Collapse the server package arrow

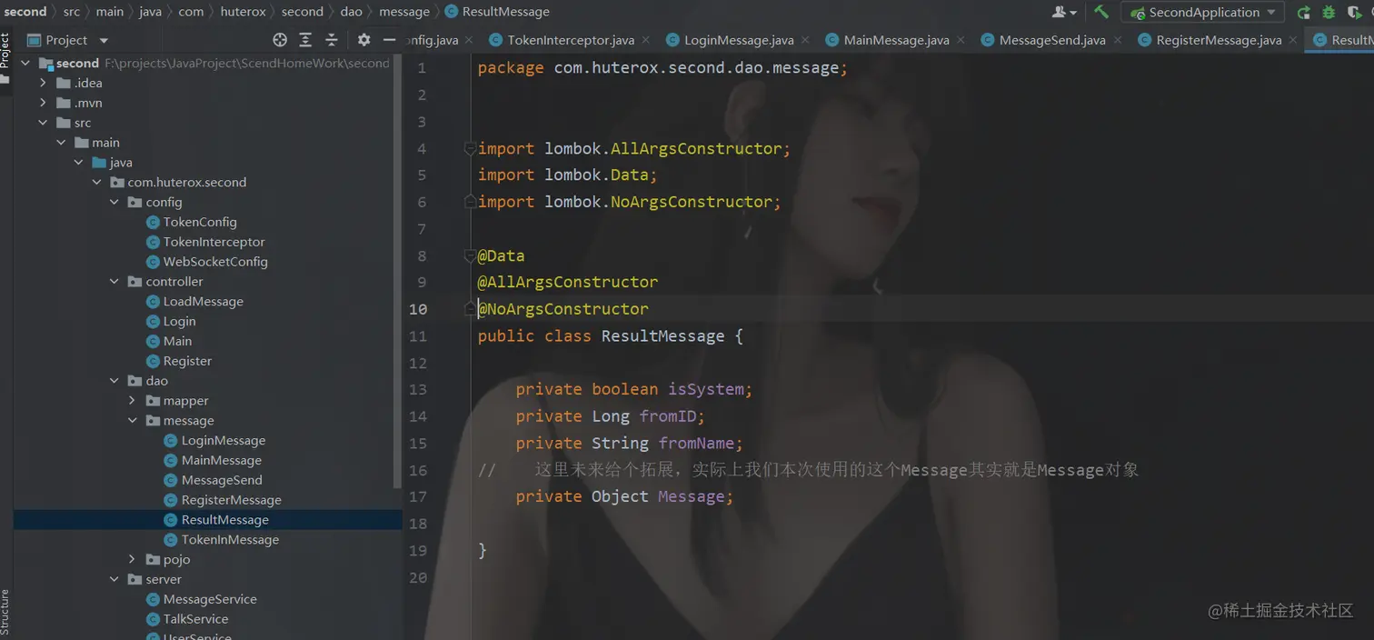point(114,579)
